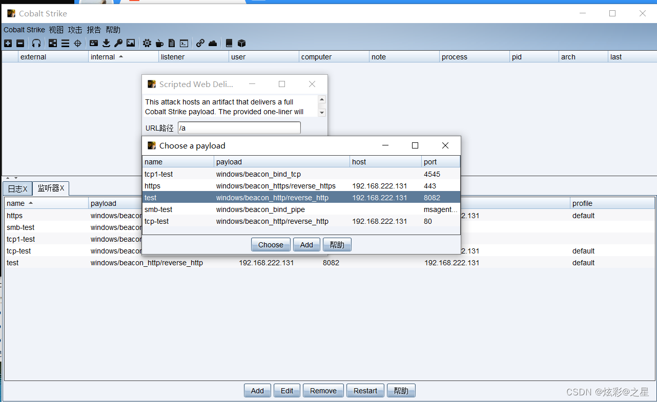The image size is (657, 402).
Task: Select https row in payload dialog
Action: coord(301,186)
